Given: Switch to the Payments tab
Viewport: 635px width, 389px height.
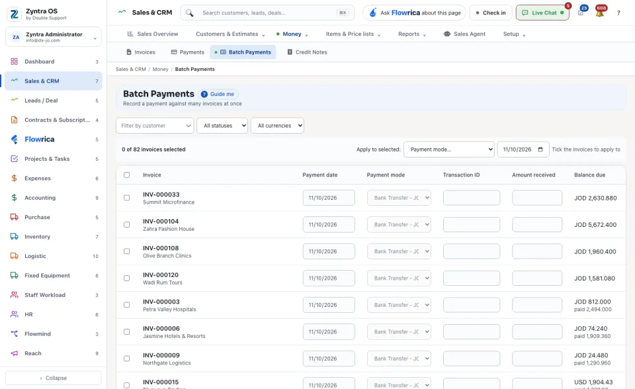Looking at the screenshot, I should [x=187, y=52].
